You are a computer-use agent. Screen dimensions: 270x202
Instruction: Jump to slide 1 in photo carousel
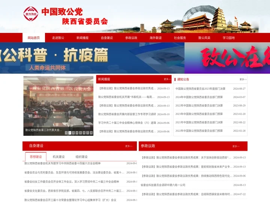coord(66,132)
